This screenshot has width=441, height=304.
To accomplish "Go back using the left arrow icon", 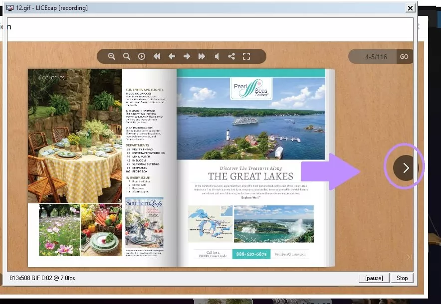I will tap(172, 56).
